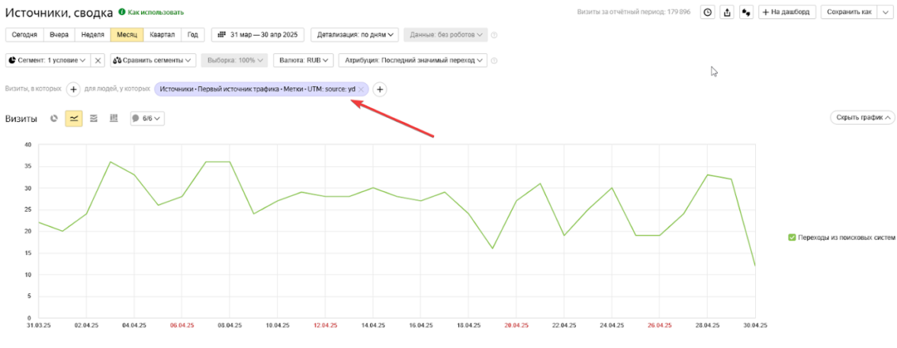Add a visits condition with plus

pos(73,90)
